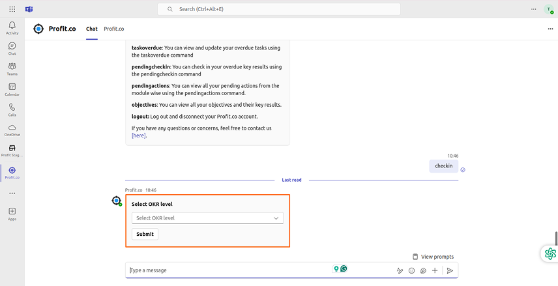
Task: Open the Profit Stag... app in sidebar
Action: pos(12,150)
